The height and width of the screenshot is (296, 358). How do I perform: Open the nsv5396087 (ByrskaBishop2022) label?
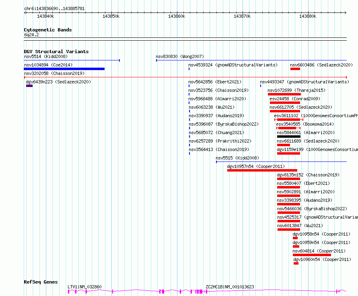(x=224, y=124)
